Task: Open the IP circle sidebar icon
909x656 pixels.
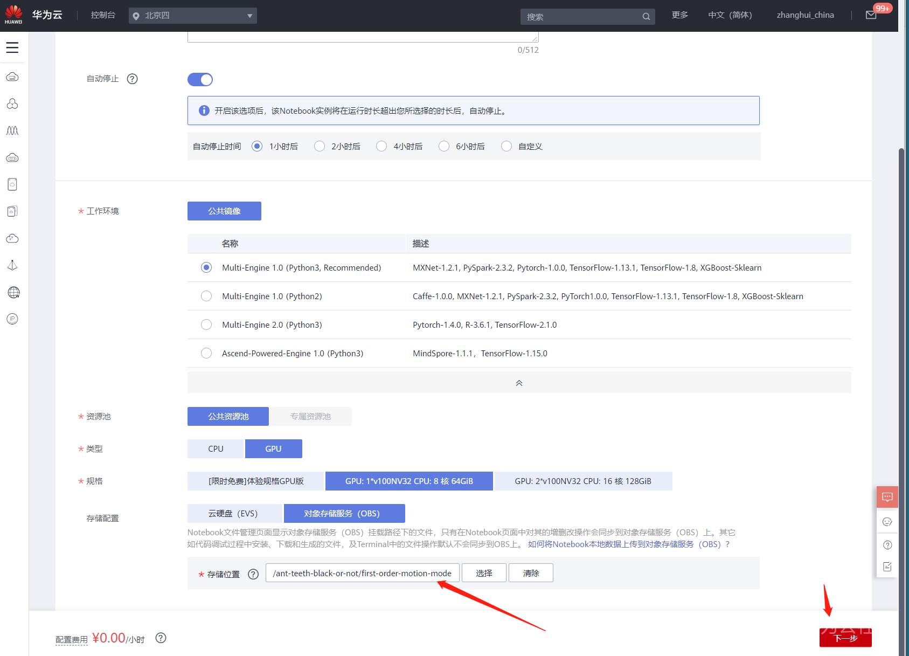Action: (x=12, y=319)
